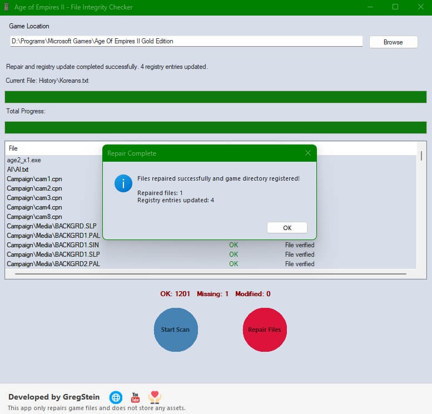Click the red Repair Files button
432x414 pixels.
(x=265, y=330)
